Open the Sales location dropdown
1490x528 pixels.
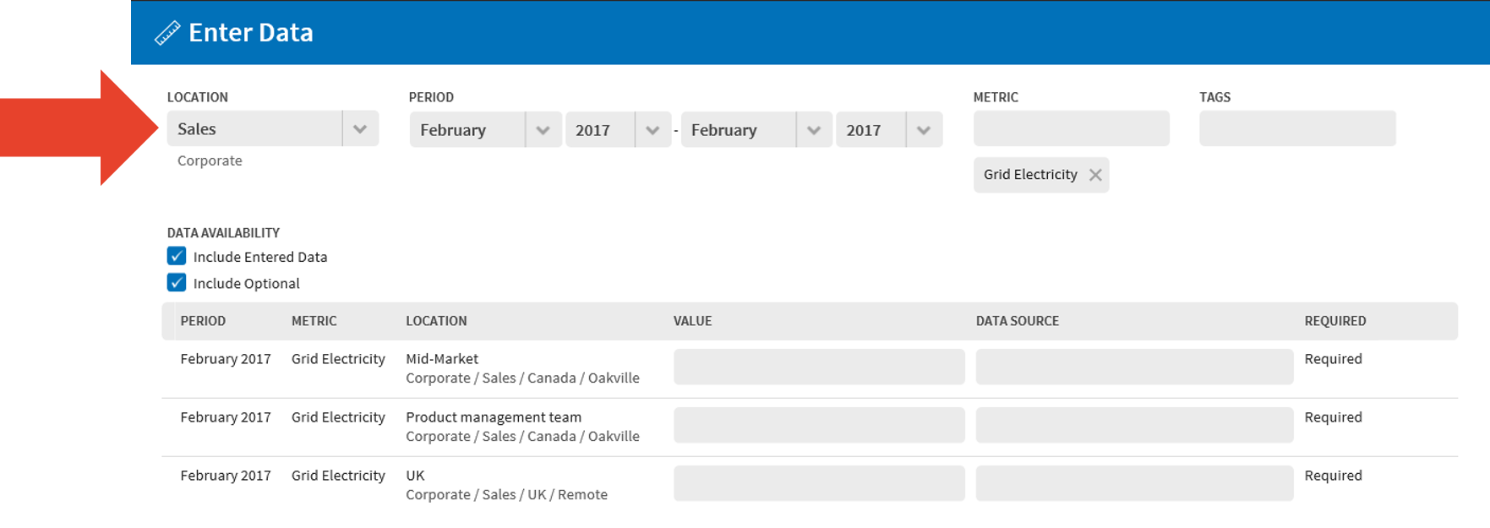click(360, 129)
